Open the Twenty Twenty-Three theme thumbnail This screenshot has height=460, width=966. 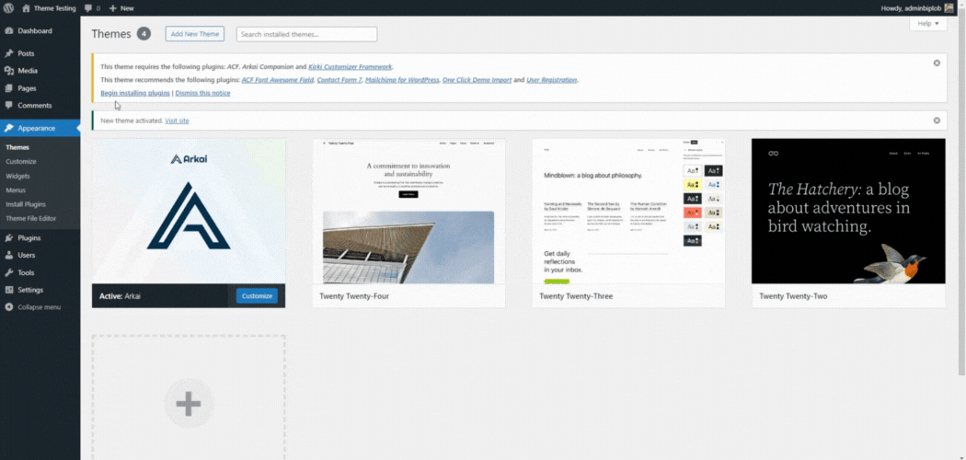[628, 212]
